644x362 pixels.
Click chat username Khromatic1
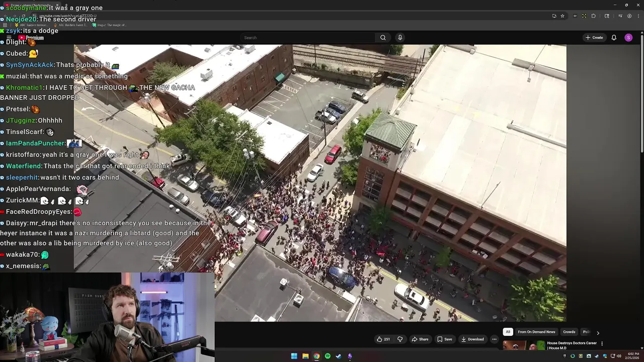25,87
